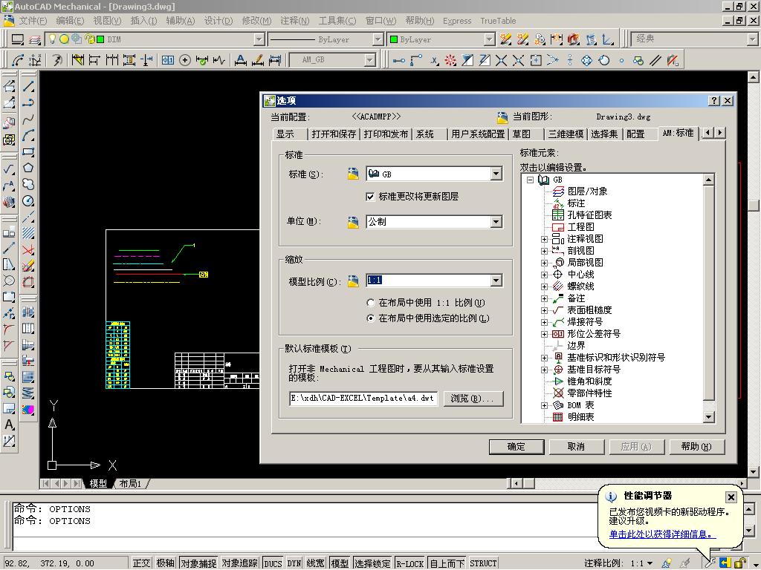Toggle 对象捕捉 object snap in status bar
The width and height of the screenshot is (761, 570).
[198, 563]
